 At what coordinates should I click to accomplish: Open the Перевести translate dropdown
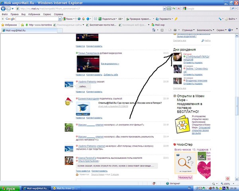pyautogui.click(x=164, y=19)
